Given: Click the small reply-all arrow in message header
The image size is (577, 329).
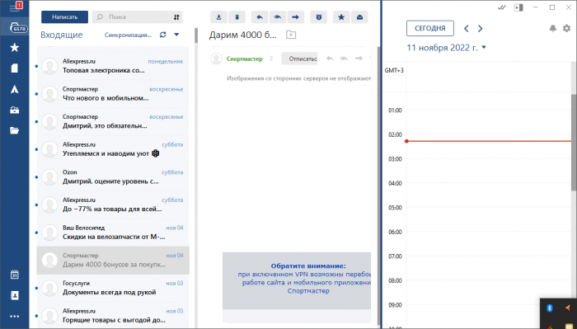Looking at the screenshot, I should click(345, 59).
